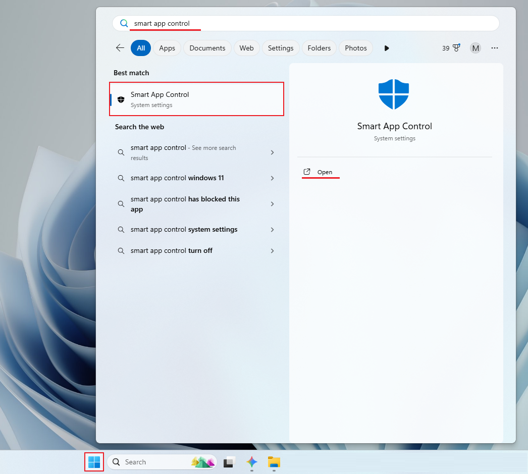Image resolution: width=528 pixels, height=474 pixels.
Task: Select suggestion 'smart app control has blocked this app'
Action: point(197,204)
